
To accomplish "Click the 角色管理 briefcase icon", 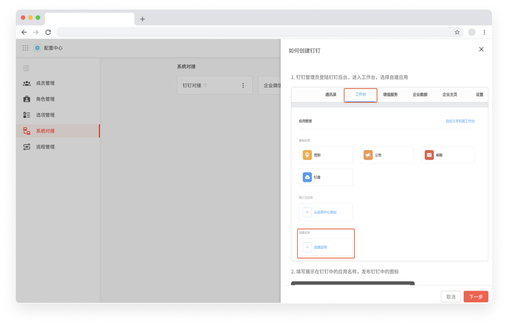I will point(27,99).
